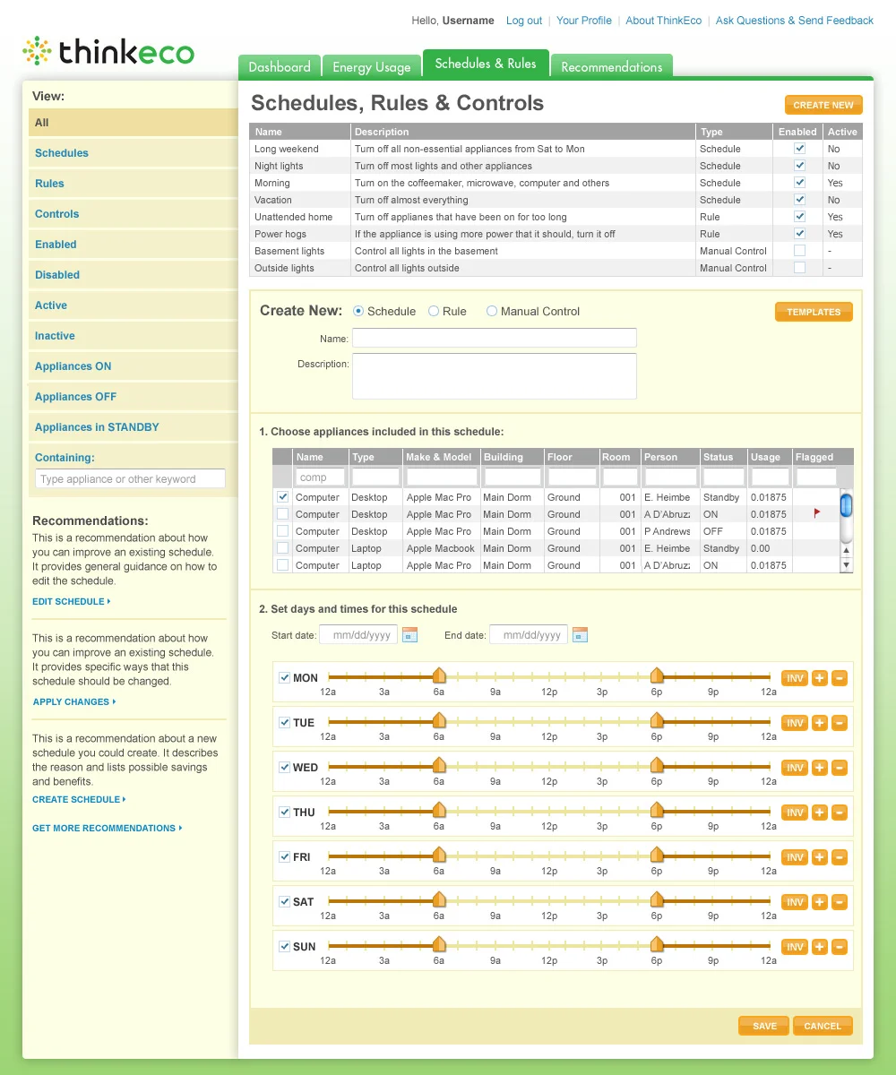Click the SAVE button

point(764,1026)
